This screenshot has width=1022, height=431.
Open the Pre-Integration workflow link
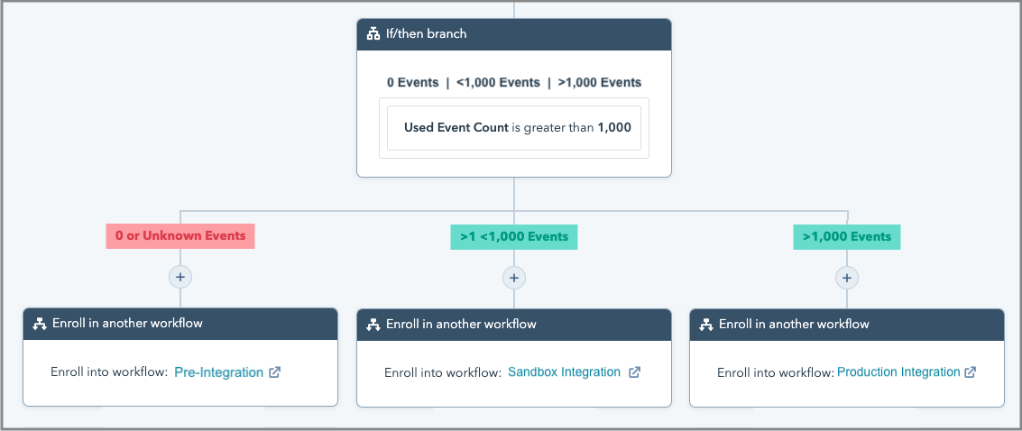(219, 372)
